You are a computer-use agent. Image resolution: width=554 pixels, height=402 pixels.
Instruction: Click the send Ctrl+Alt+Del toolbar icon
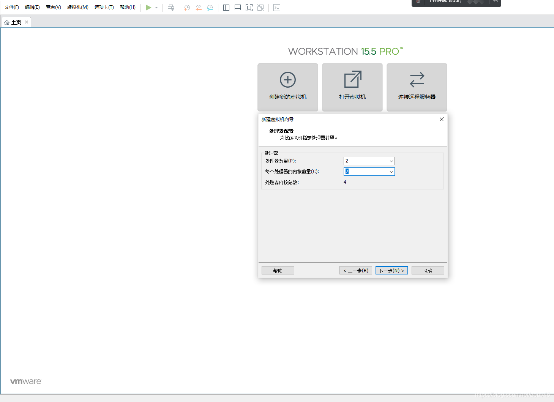(171, 8)
